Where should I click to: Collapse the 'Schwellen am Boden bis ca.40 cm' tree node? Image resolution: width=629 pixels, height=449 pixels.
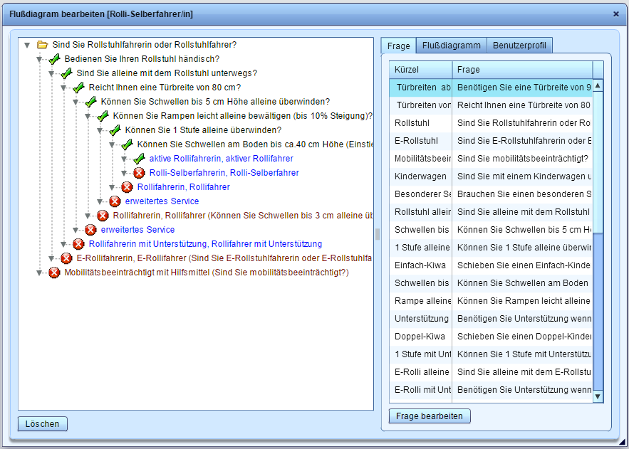112,145
